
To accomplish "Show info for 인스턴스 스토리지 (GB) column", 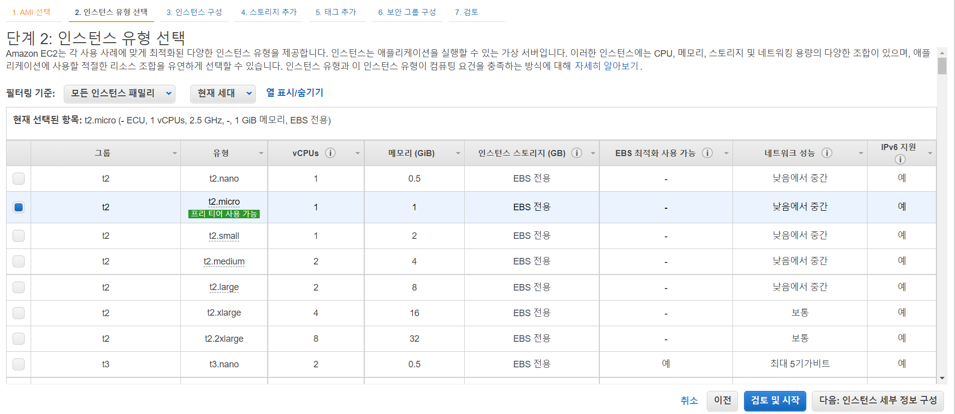I will [x=577, y=153].
